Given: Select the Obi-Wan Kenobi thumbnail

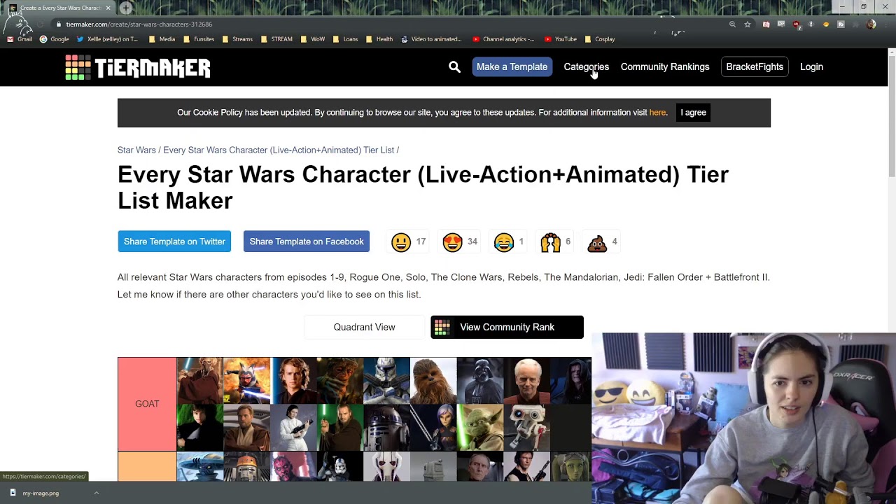Looking at the screenshot, I should pyautogui.click(x=246, y=428).
